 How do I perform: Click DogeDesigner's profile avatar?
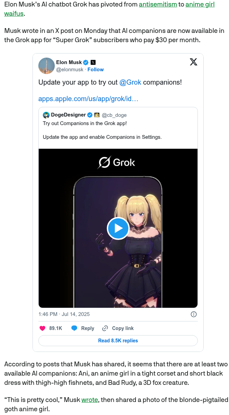pyautogui.click(x=46, y=115)
